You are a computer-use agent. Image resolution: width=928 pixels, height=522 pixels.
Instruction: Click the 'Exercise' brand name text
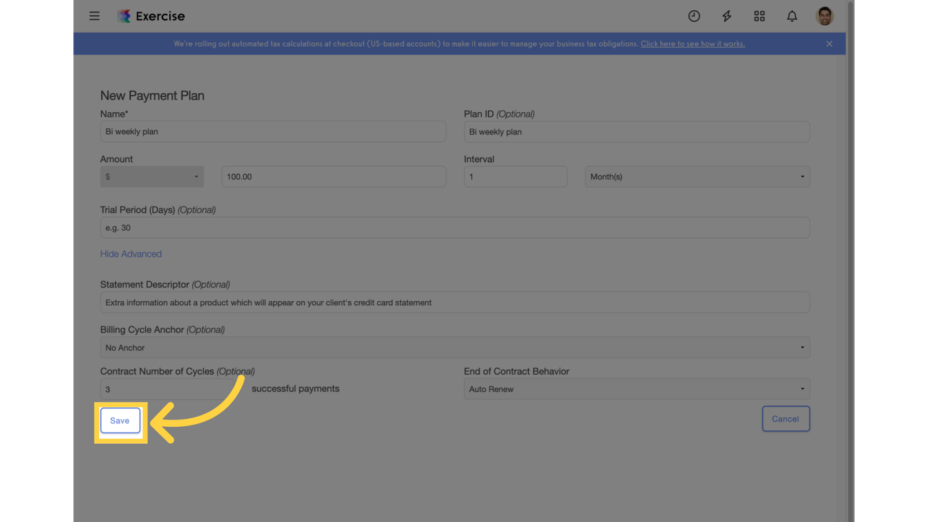[x=160, y=16]
